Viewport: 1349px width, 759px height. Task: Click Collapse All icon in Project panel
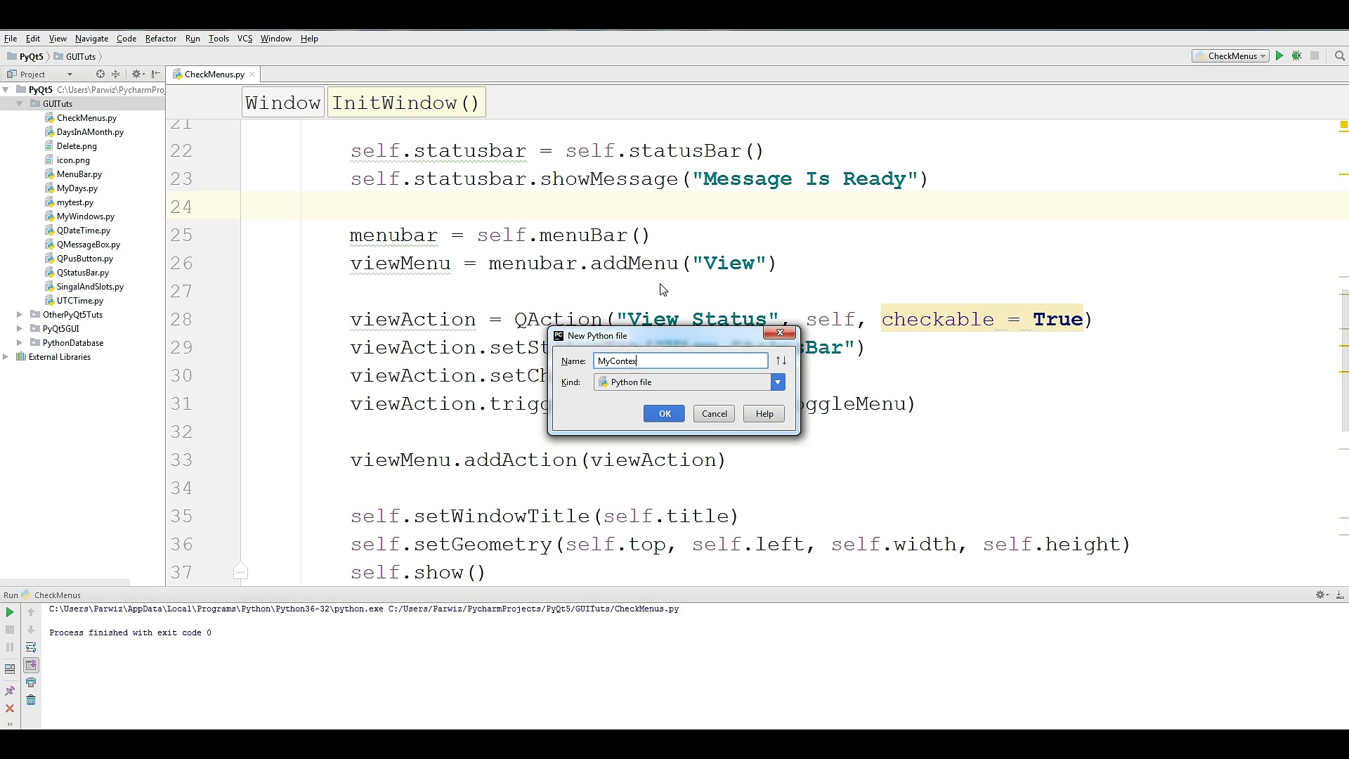(116, 74)
